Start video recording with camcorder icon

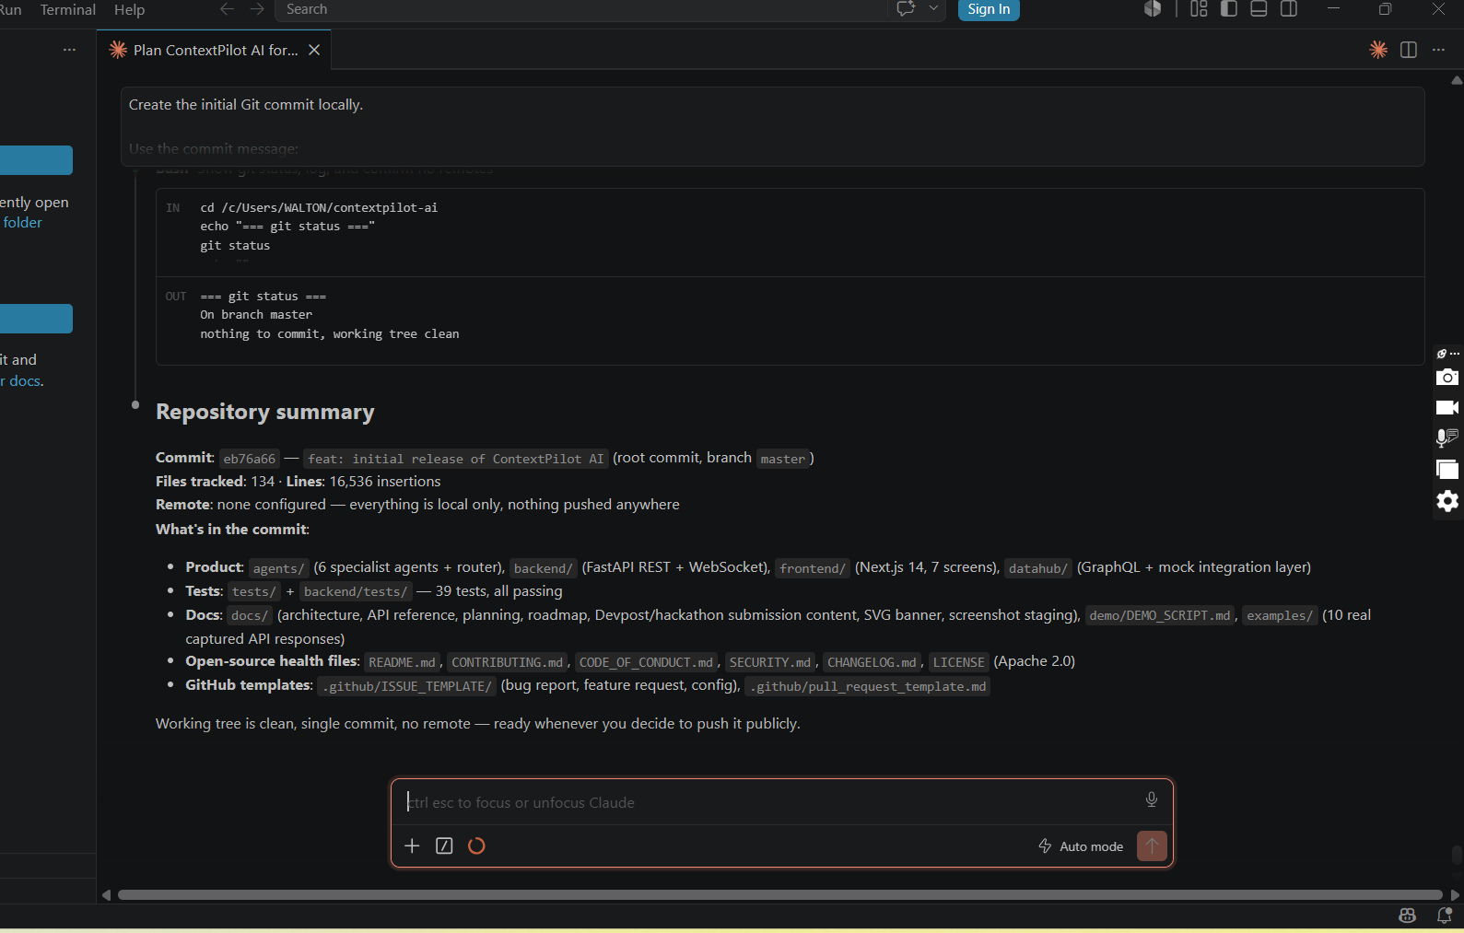click(x=1447, y=407)
